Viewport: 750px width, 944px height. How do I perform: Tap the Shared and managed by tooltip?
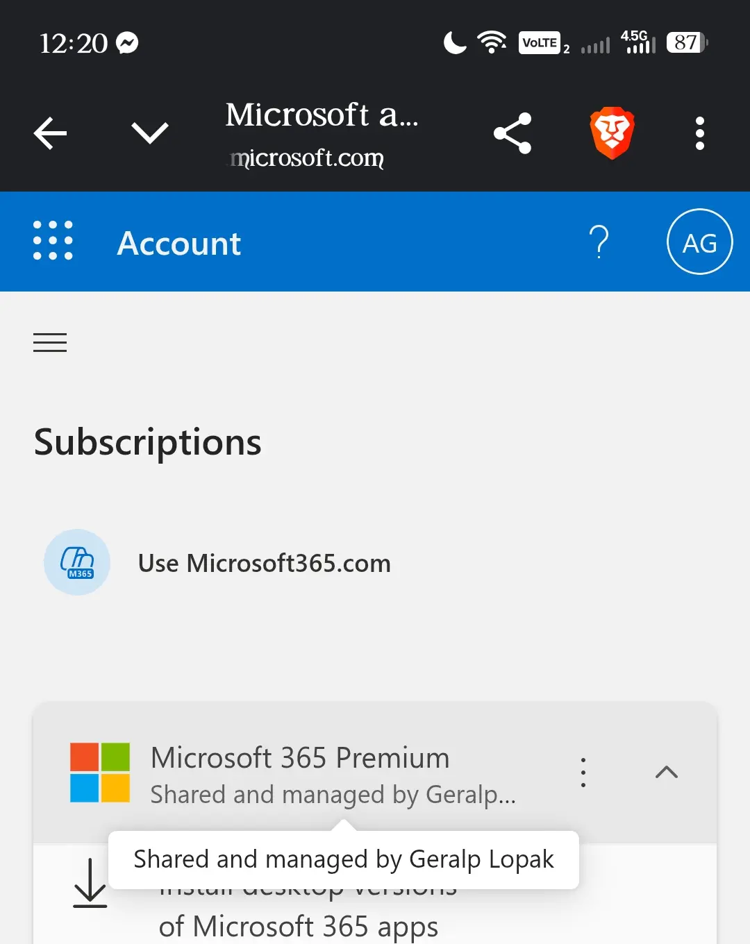click(x=344, y=860)
